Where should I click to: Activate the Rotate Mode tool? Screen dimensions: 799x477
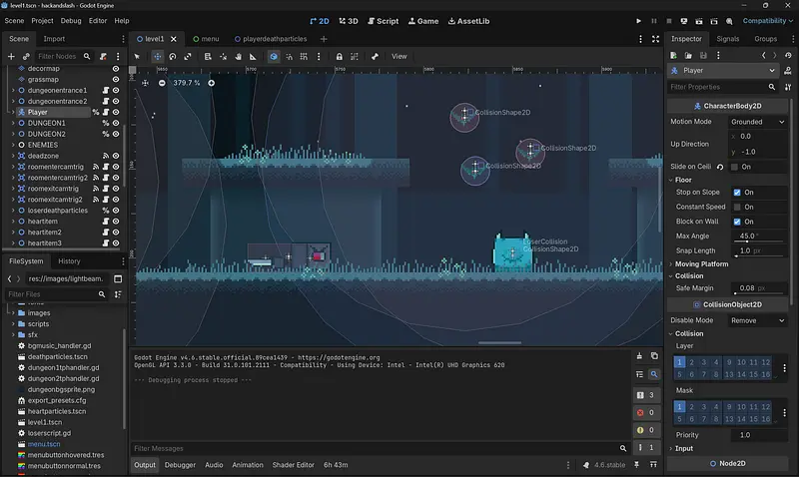click(x=174, y=56)
